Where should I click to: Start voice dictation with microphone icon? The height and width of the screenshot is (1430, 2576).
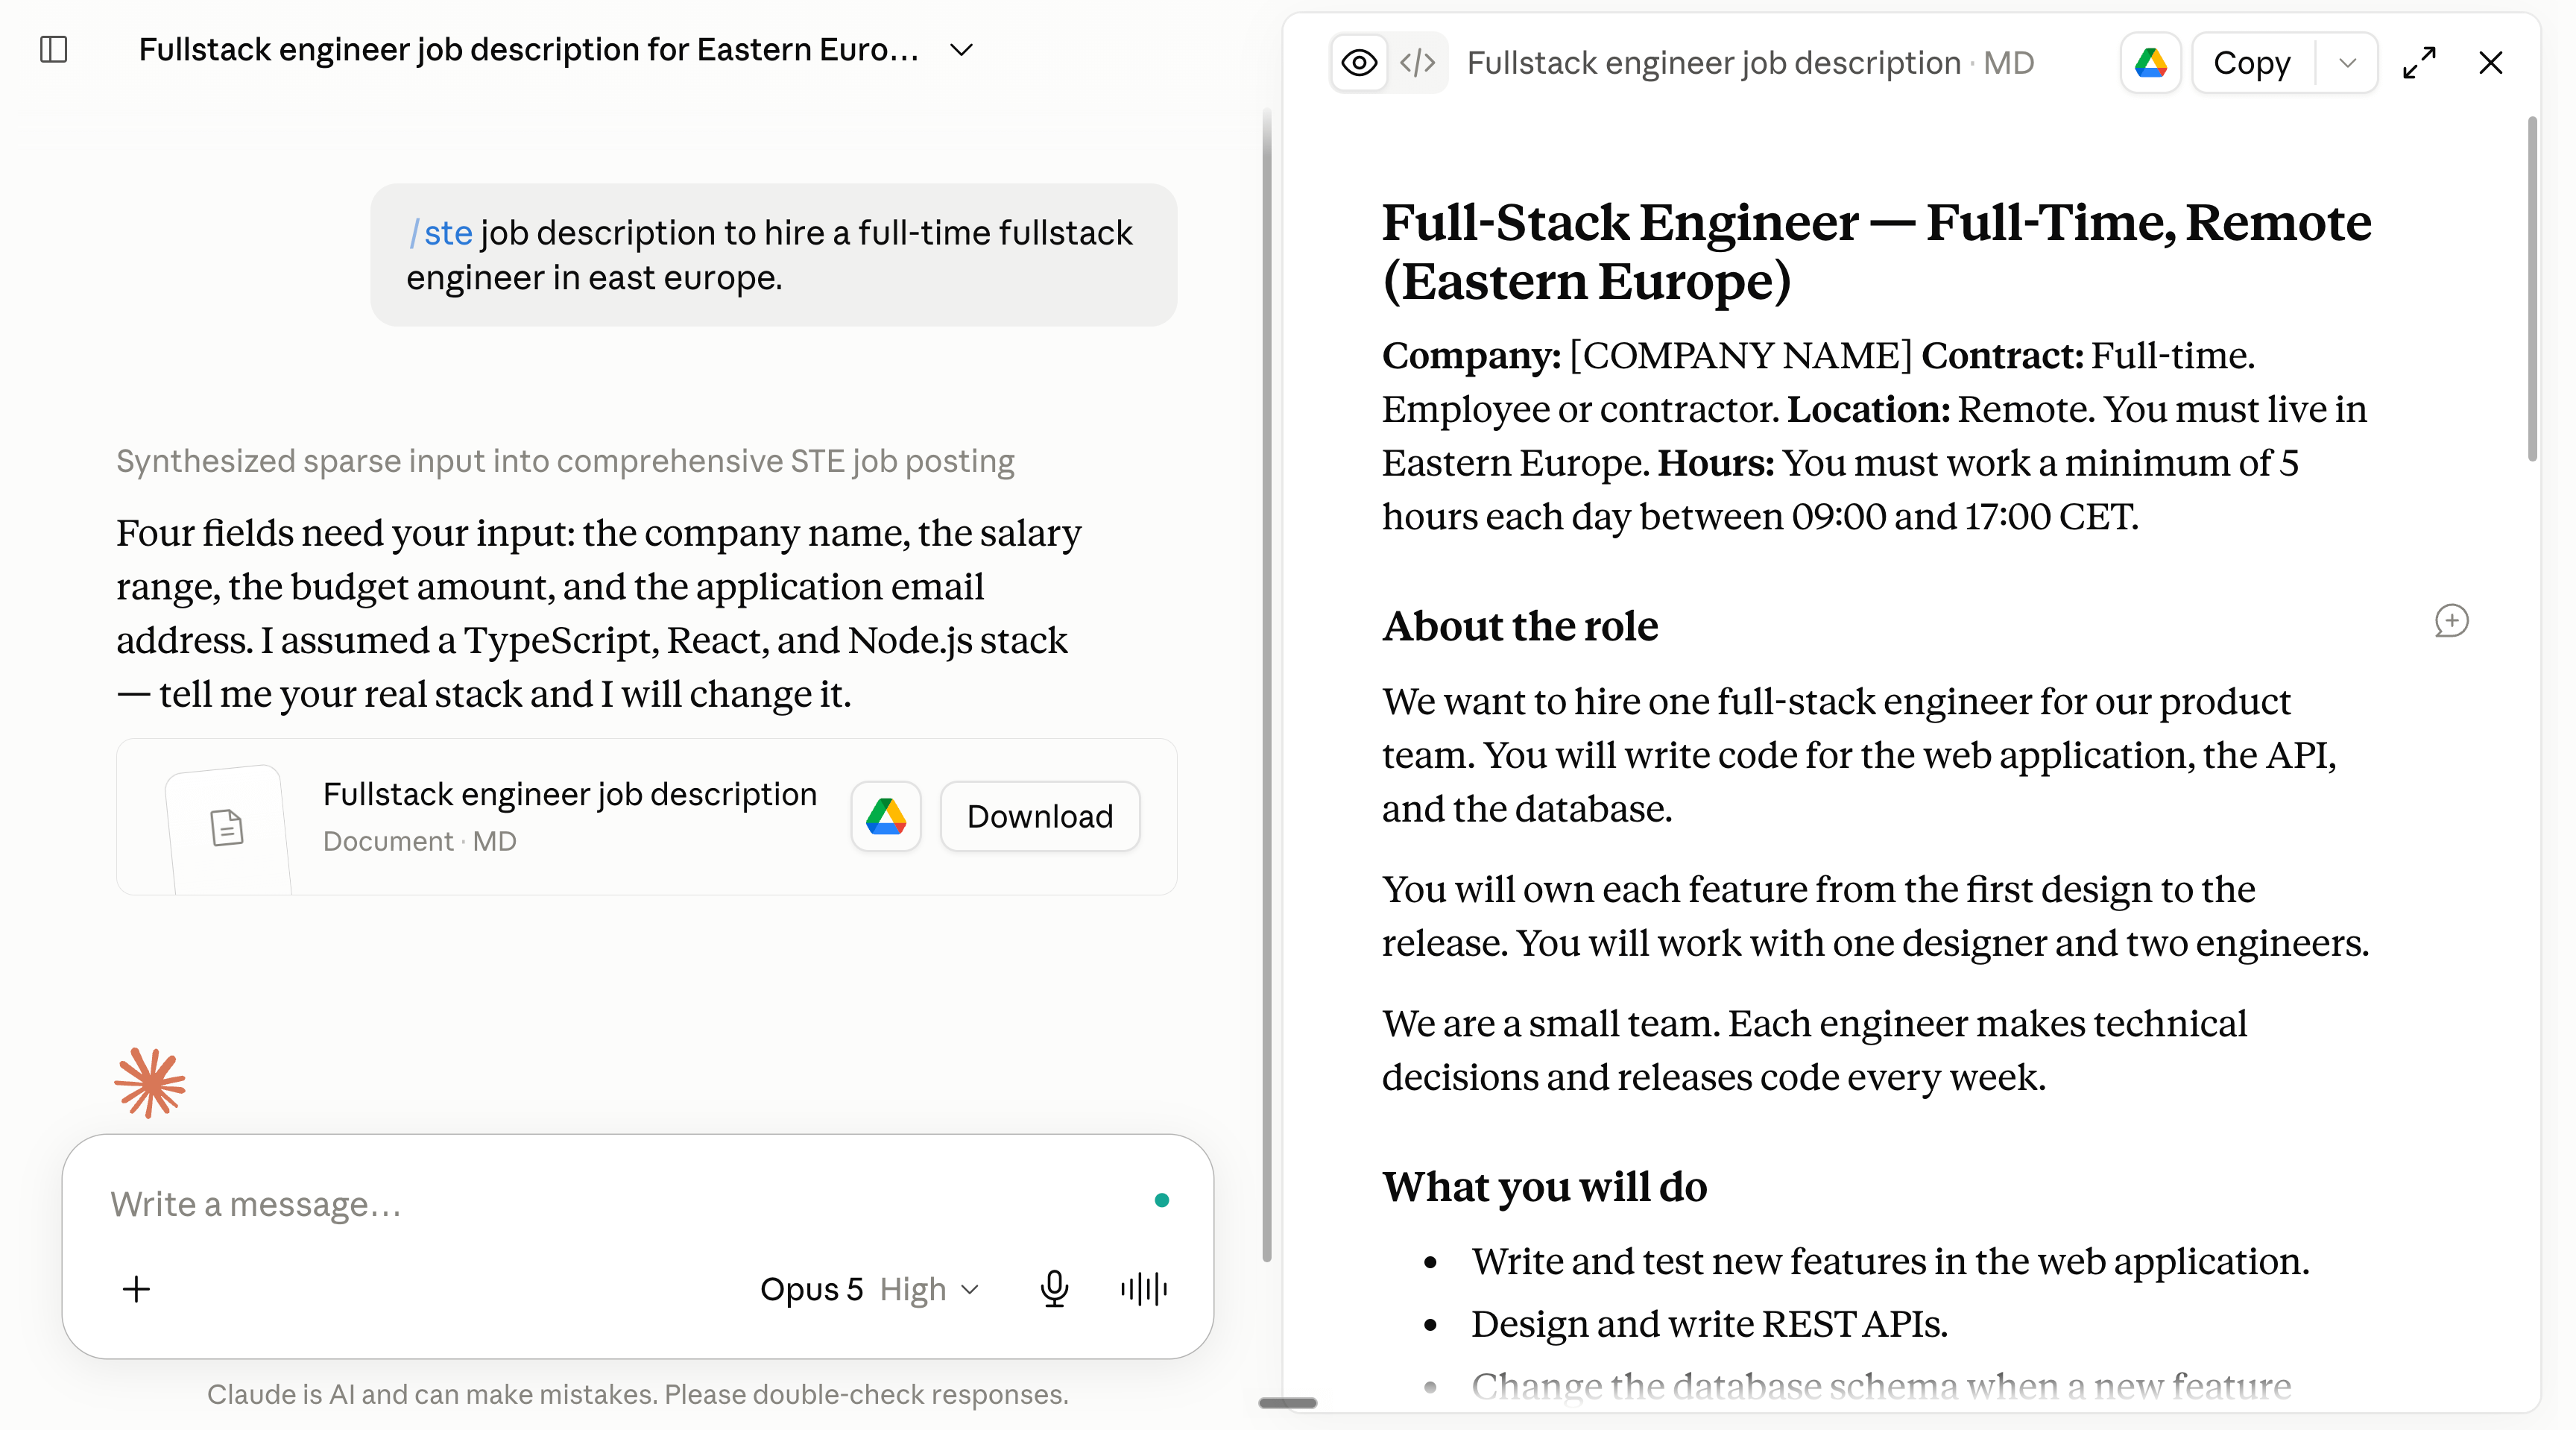tap(1054, 1288)
